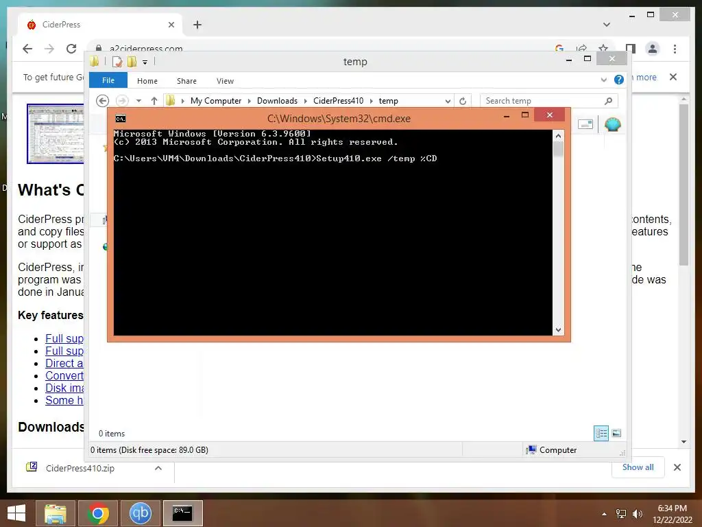
Task: Open new Chrome tab with plus
Action: (197, 25)
